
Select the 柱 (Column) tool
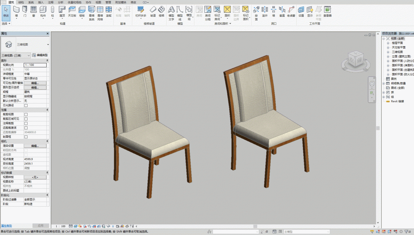click(52, 12)
